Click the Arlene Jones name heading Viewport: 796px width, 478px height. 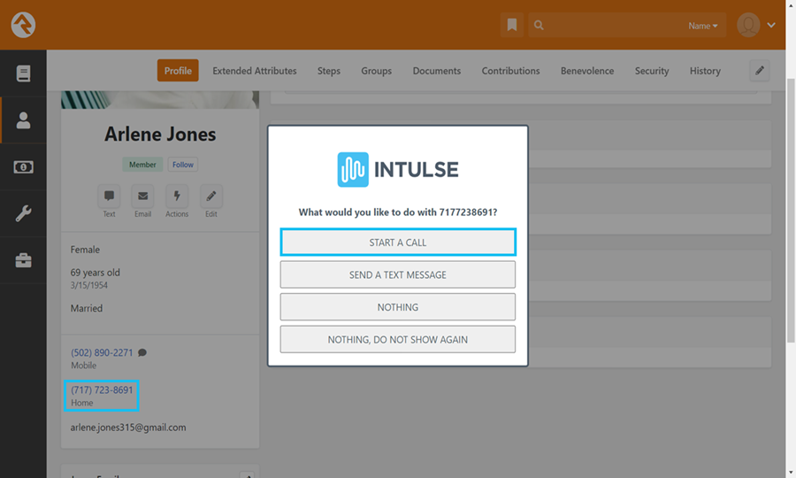160,134
